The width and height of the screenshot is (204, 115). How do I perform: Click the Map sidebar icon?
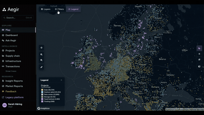tap(3, 30)
